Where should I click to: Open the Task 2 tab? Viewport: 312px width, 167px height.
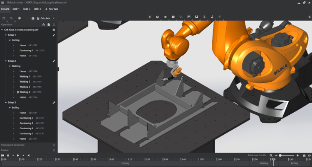(x=27, y=9)
